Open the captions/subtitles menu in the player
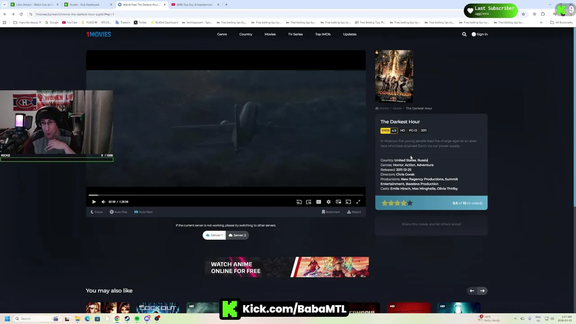 (319, 202)
